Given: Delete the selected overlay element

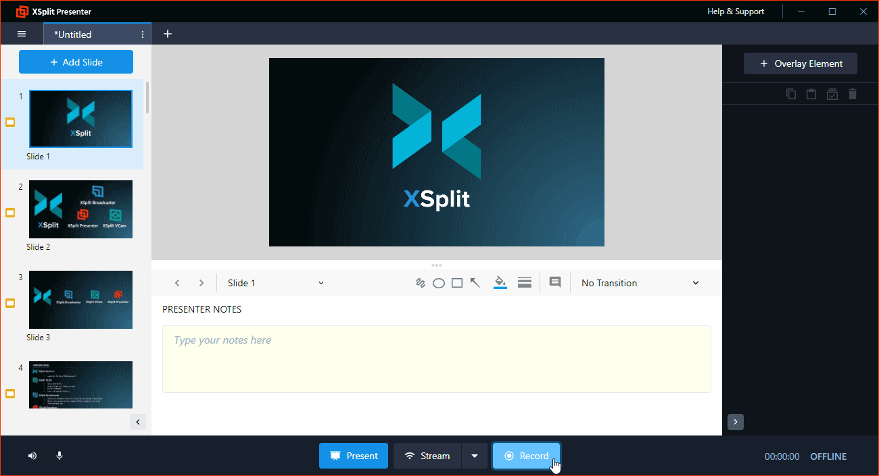Looking at the screenshot, I should 853,94.
